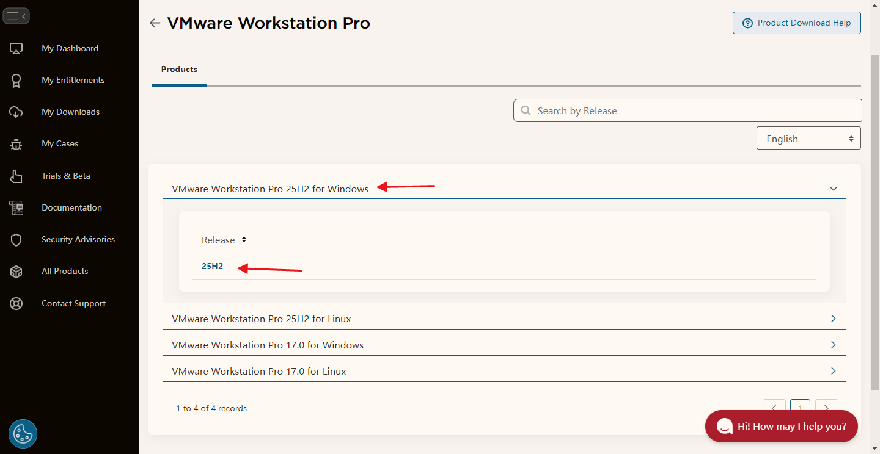Screen dimensions: 880x454
Task: Open Trials & Beta section
Action: tap(66, 176)
